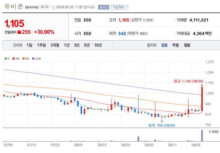This screenshot has width=220, height=153.
Task: Click the 하한가 595 text
Action: coord(137,34)
